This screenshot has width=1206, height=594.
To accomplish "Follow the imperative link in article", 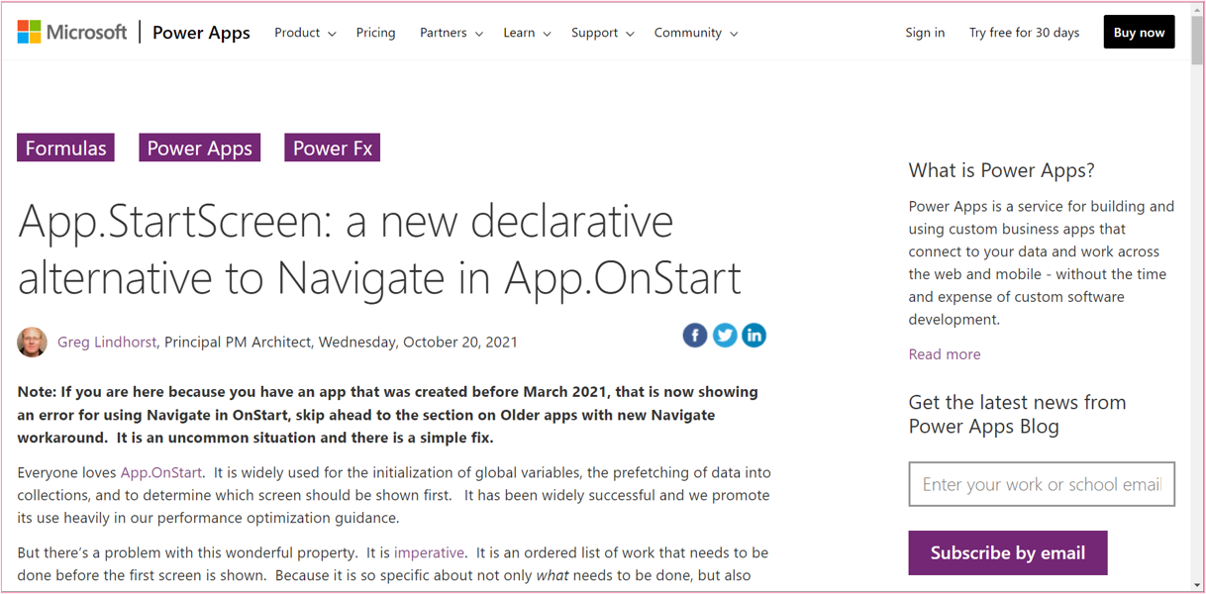I will [x=429, y=552].
